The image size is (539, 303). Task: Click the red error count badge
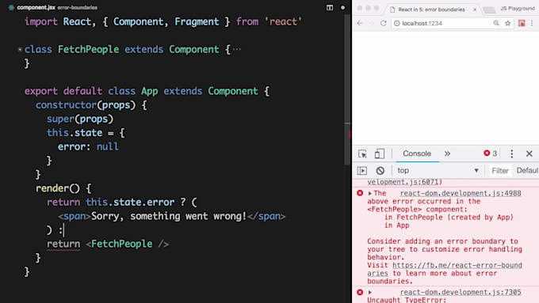(x=491, y=153)
